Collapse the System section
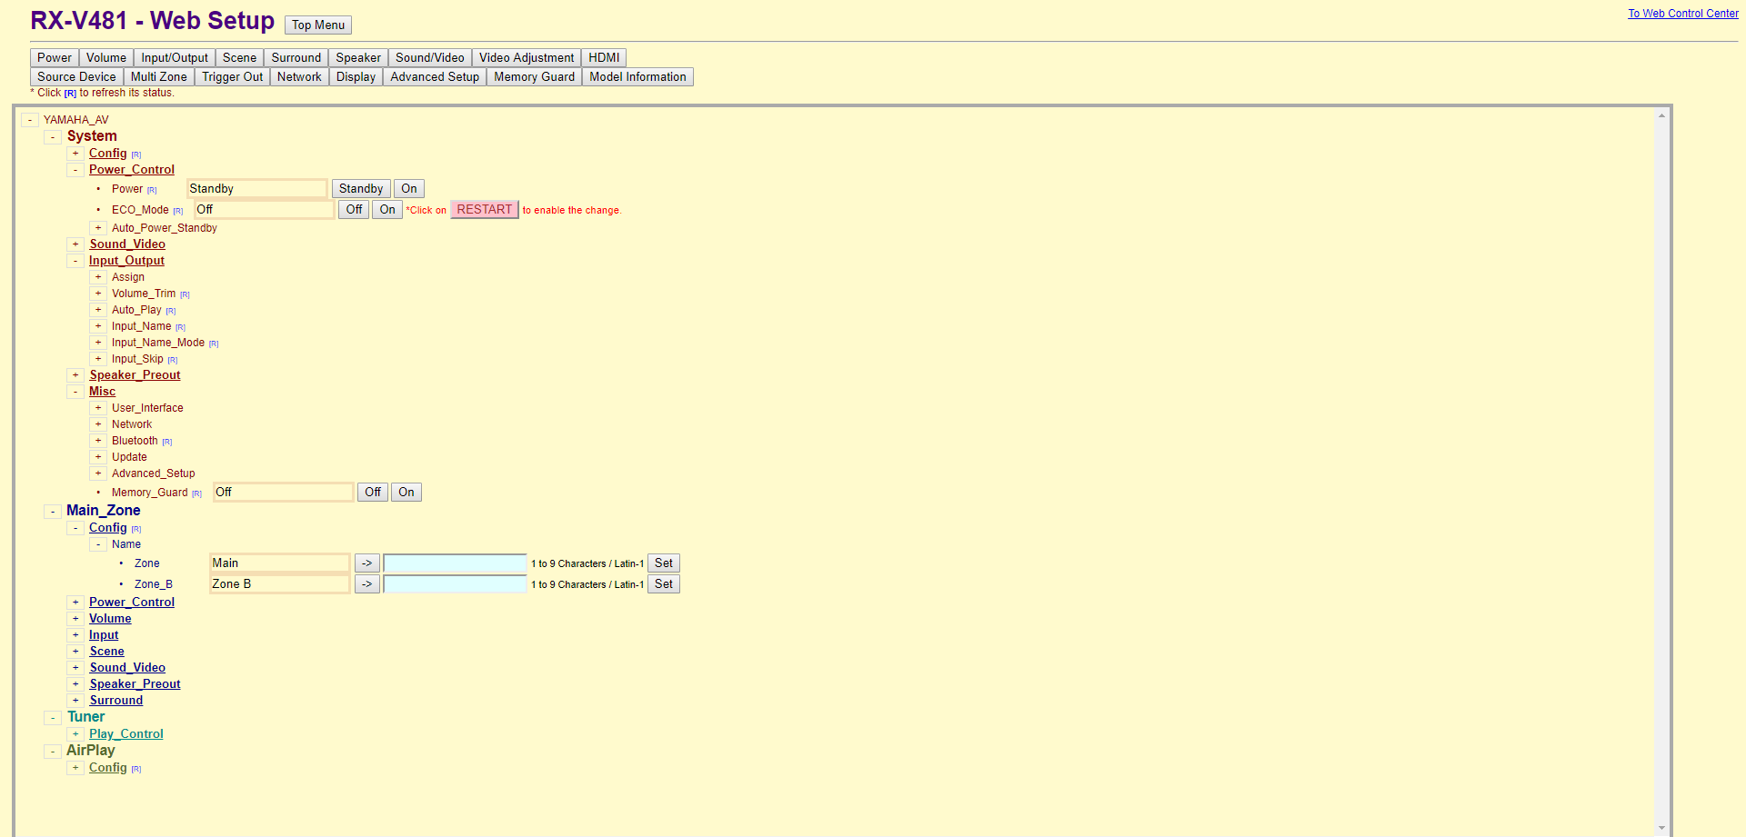Image resolution: width=1746 pixels, height=837 pixels. coord(53,137)
